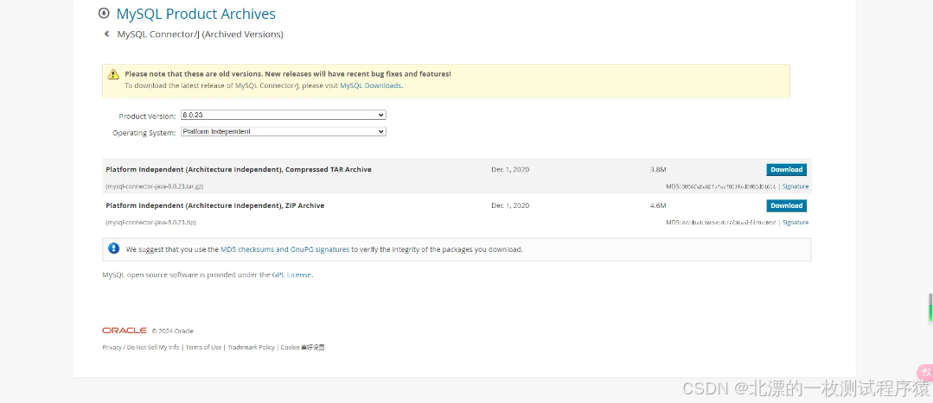This screenshot has height=403, width=933.
Task: Open the Operating System dropdown
Action: (x=284, y=132)
